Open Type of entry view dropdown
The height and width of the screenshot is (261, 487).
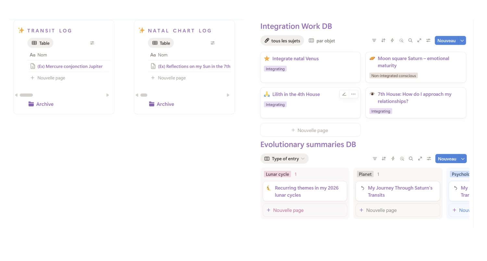tap(284, 159)
